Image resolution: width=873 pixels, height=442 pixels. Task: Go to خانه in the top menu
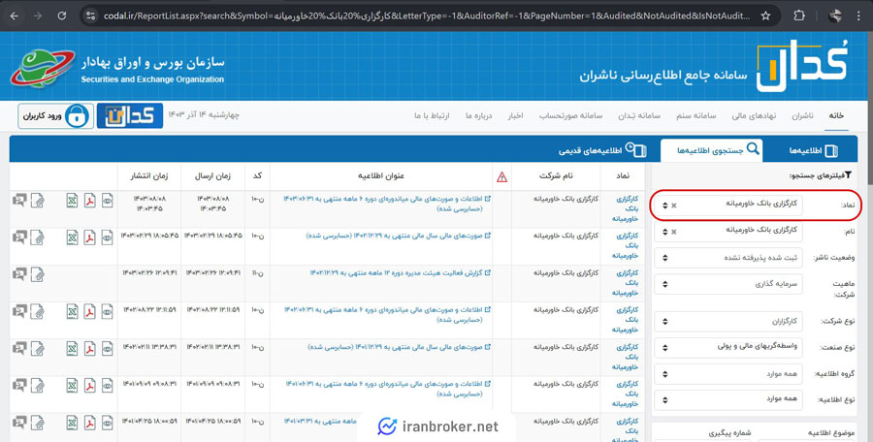[836, 115]
